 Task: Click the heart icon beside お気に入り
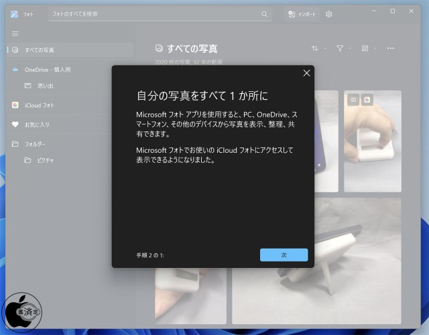(15, 125)
